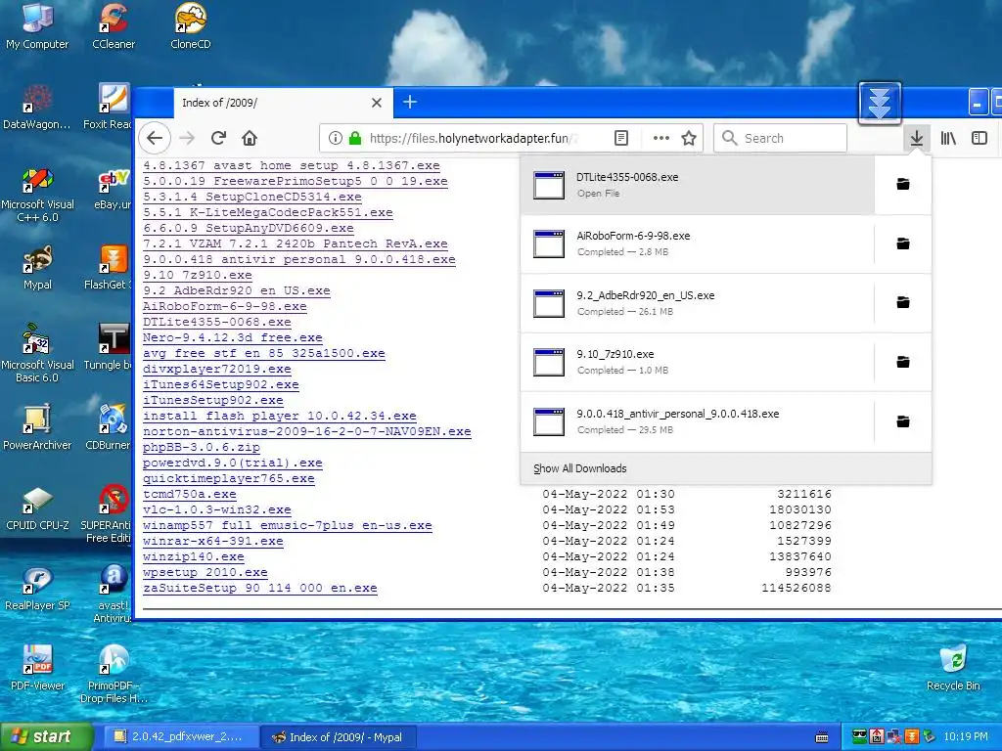Focus the Search box in the toolbar
The width and height of the screenshot is (1002, 751).
tap(780, 138)
